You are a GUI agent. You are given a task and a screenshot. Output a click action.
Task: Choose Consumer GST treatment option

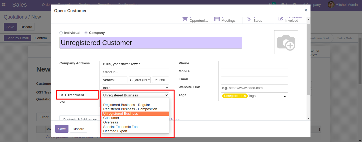(x=135, y=118)
